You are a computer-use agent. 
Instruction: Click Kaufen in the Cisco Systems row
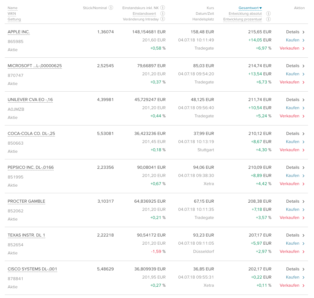tap(295, 277)
